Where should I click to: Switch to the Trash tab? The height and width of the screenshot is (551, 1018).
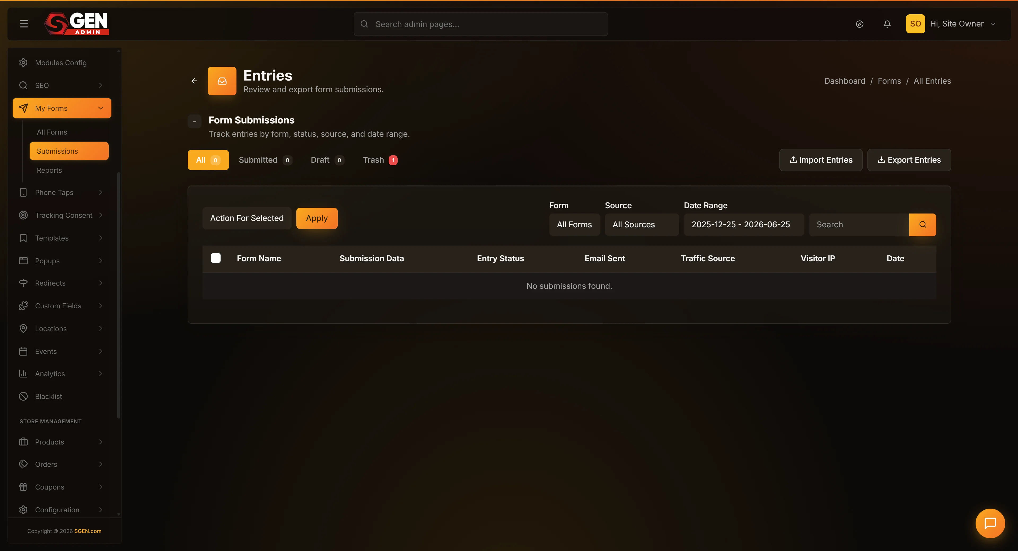[380, 160]
